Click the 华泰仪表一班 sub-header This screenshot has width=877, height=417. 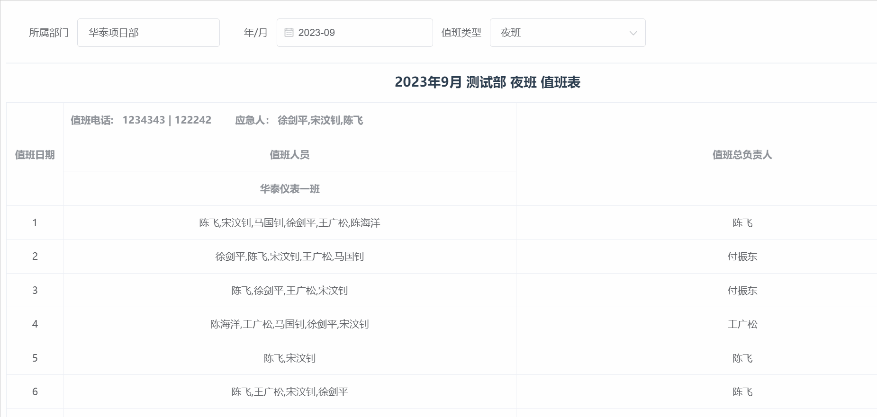(289, 189)
